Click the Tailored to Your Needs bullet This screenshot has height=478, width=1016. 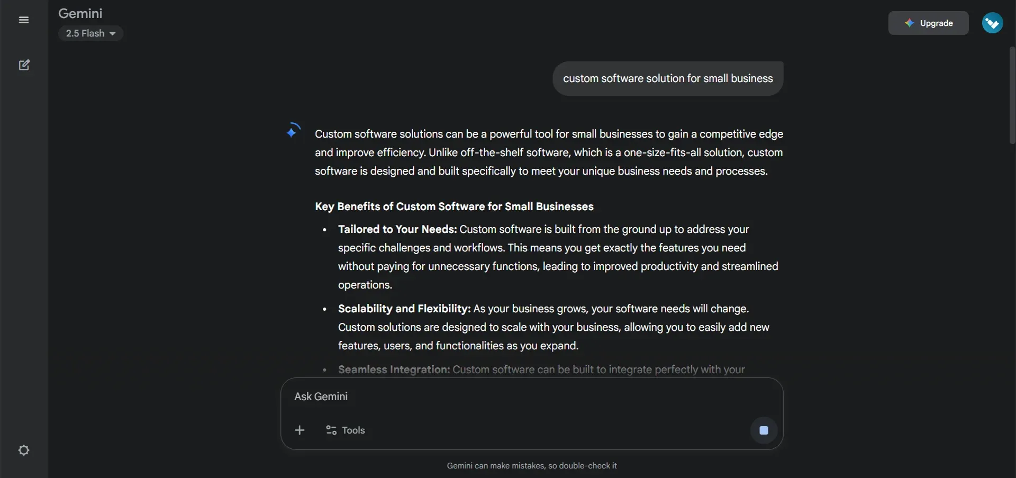pyautogui.click(x=558, y=257)
